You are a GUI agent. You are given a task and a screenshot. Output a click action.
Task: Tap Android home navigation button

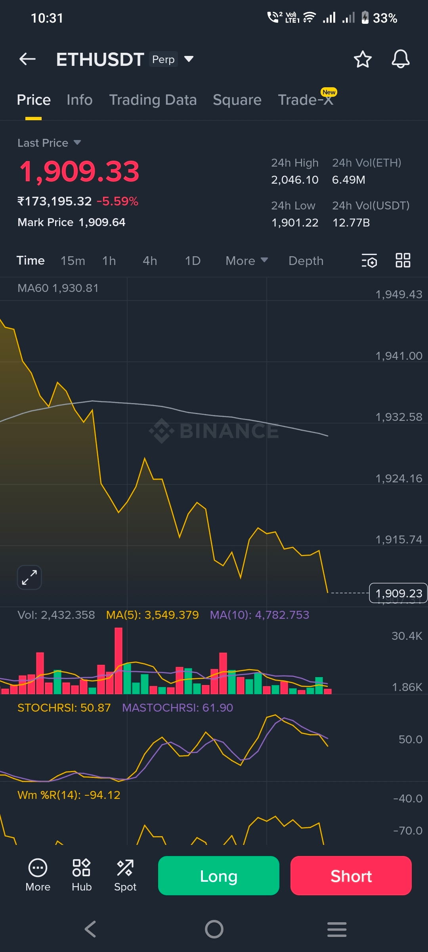click(214, 929)
